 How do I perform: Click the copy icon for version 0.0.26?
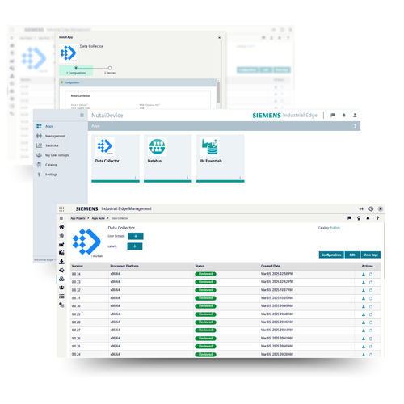[371, 339]
